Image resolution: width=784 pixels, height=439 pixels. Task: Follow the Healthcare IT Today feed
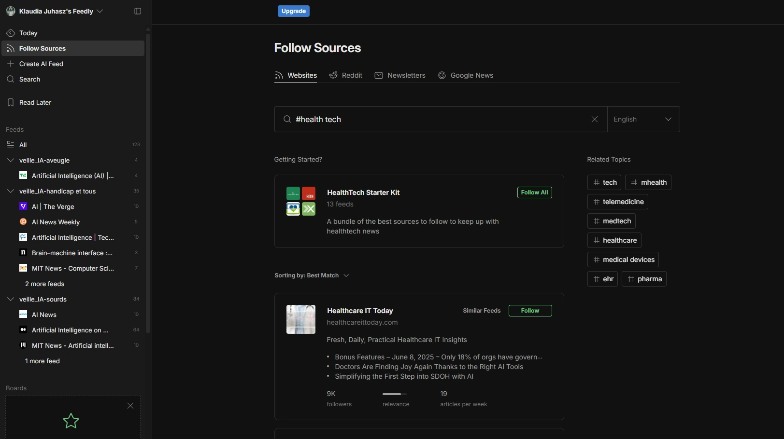point(530,311)
